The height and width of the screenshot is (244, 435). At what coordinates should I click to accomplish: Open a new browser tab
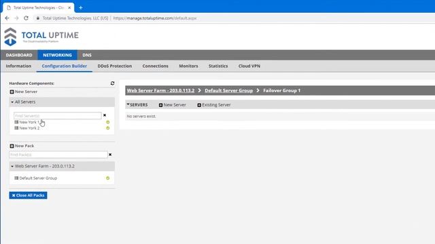point(80,7)
